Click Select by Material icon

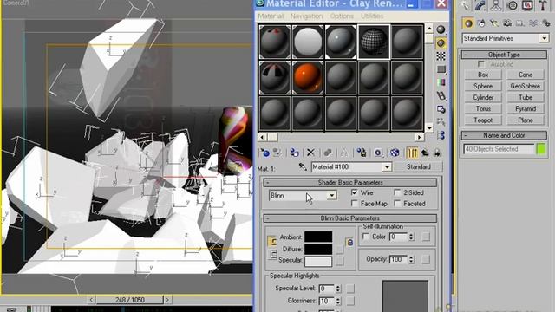click(441, 122)
